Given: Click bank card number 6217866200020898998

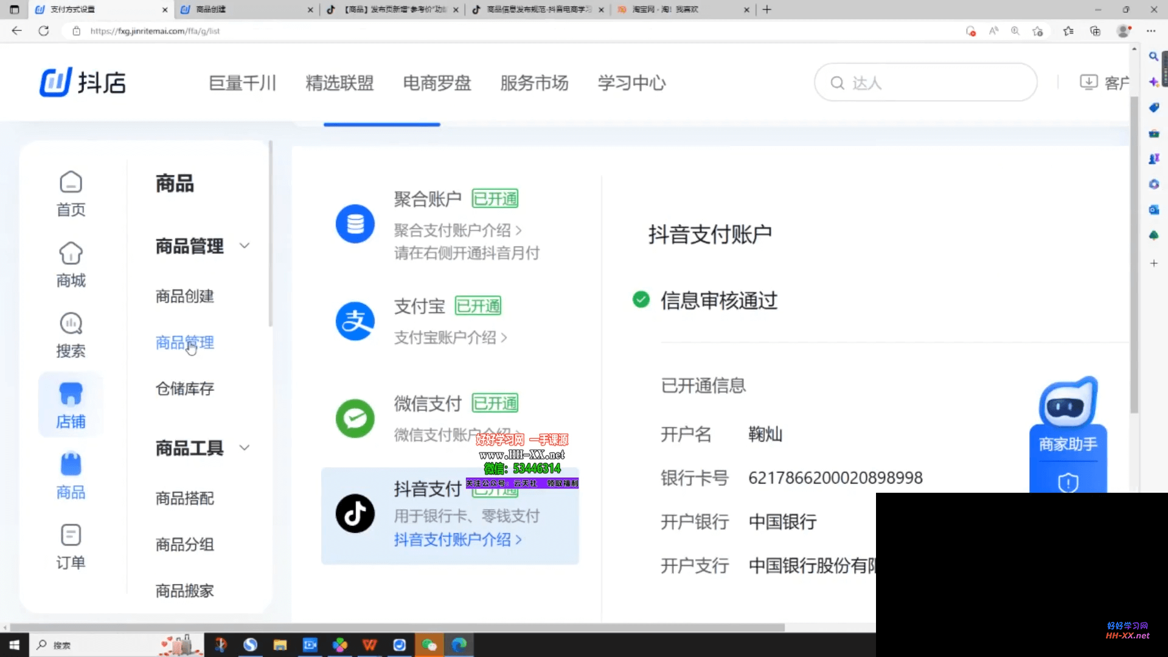Looking at the screenshot, I should [835, 478].
